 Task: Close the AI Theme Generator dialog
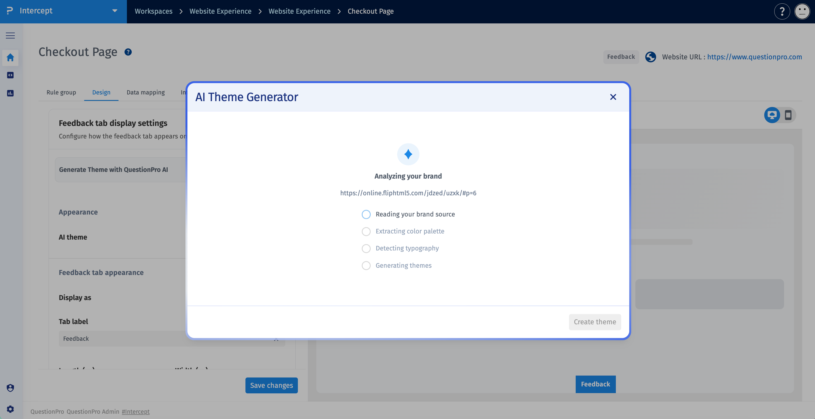click(613, 97)
